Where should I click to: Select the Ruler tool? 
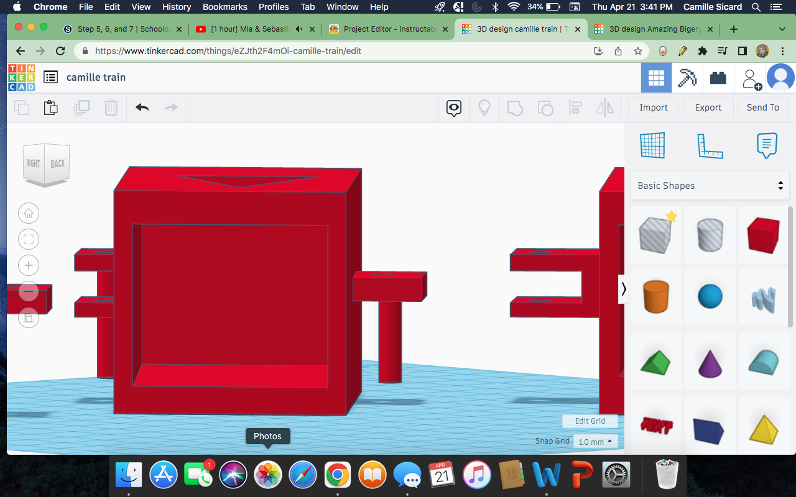coord(710,145)
